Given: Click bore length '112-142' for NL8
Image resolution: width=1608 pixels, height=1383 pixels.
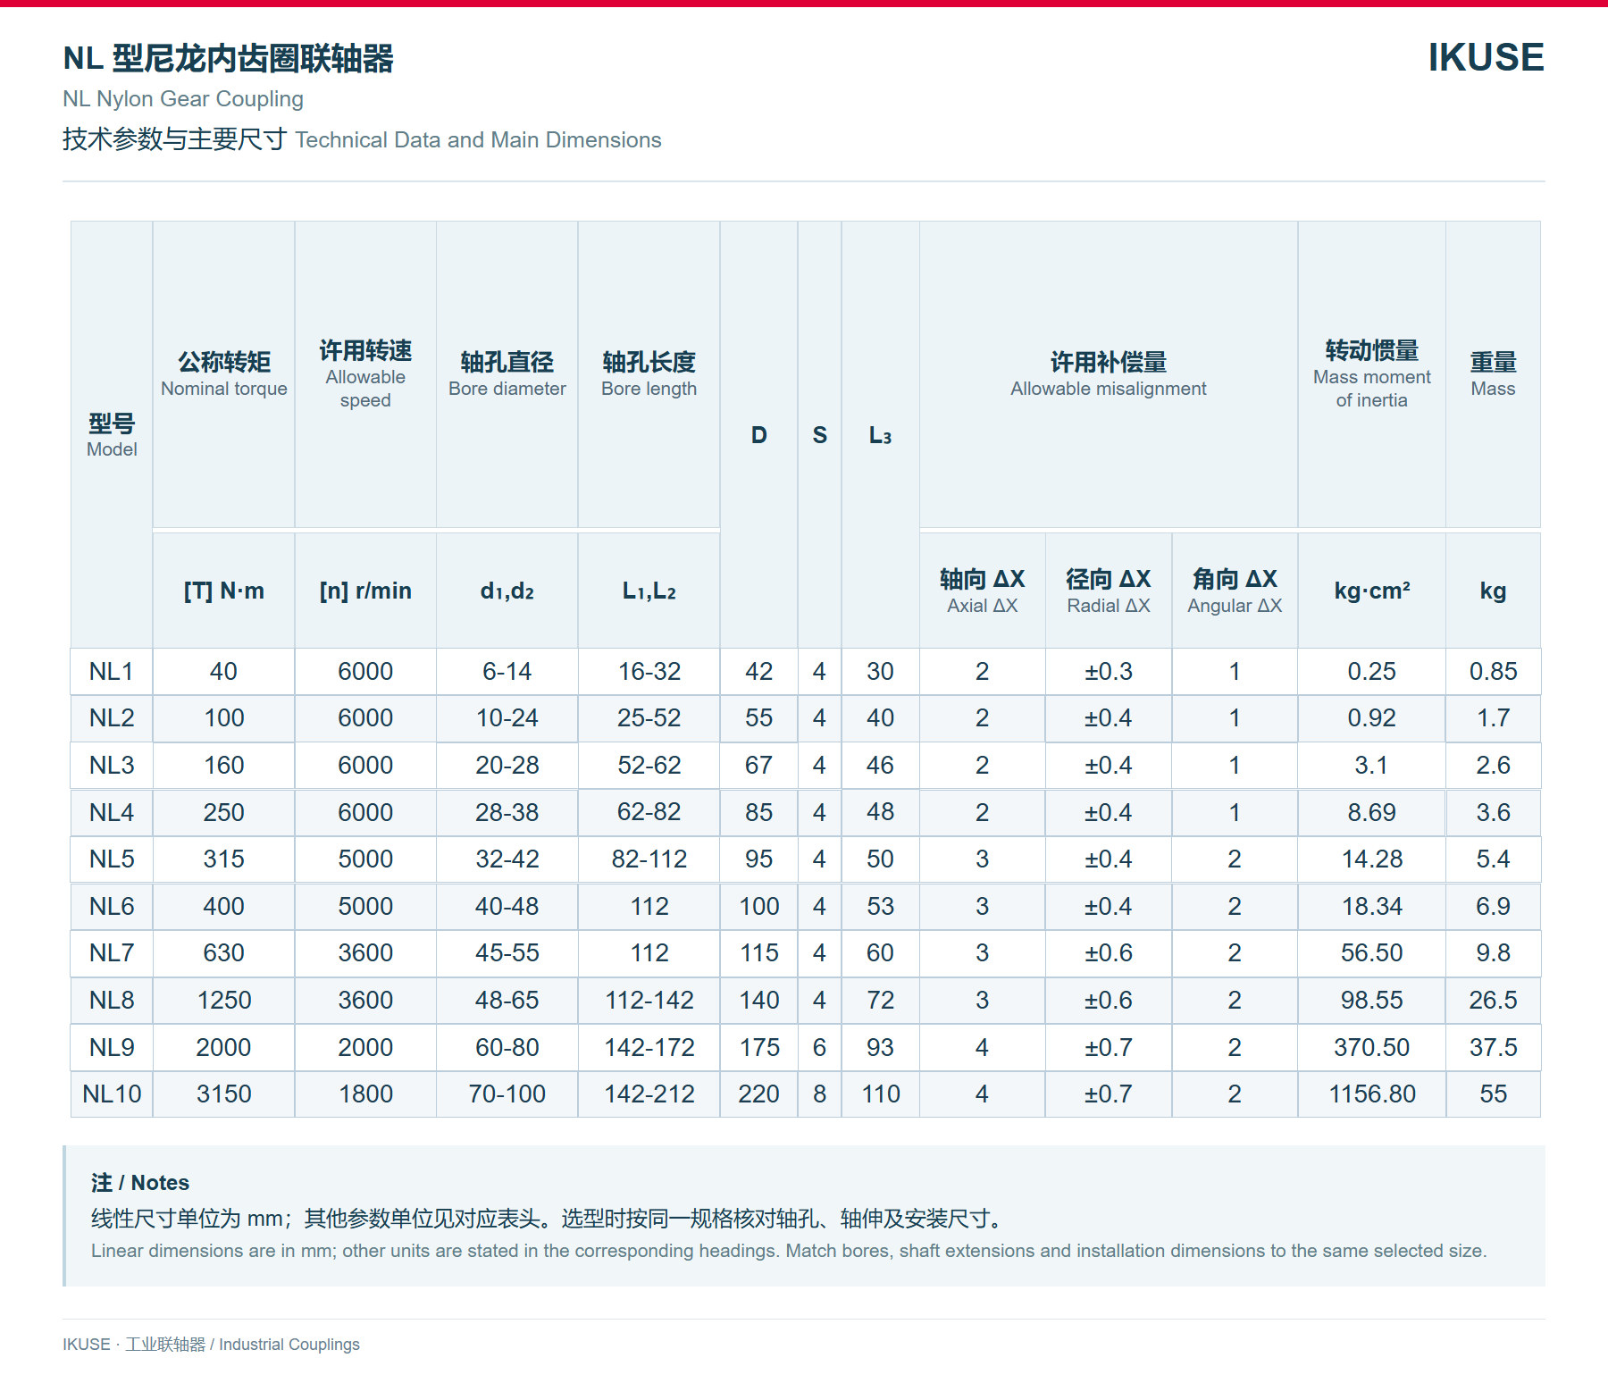Looking at the screenshot, I should click(x=649, y=1000).
